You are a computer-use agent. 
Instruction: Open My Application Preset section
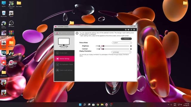(x=64, y=64)
